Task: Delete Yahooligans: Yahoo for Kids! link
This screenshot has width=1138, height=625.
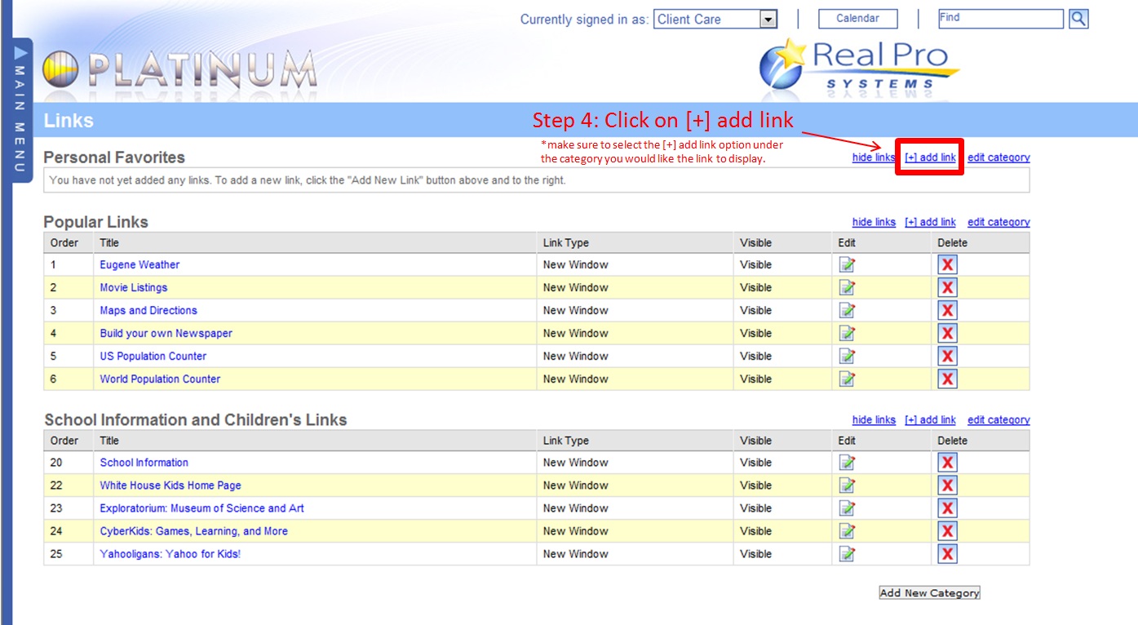Action: coord(947,554)
